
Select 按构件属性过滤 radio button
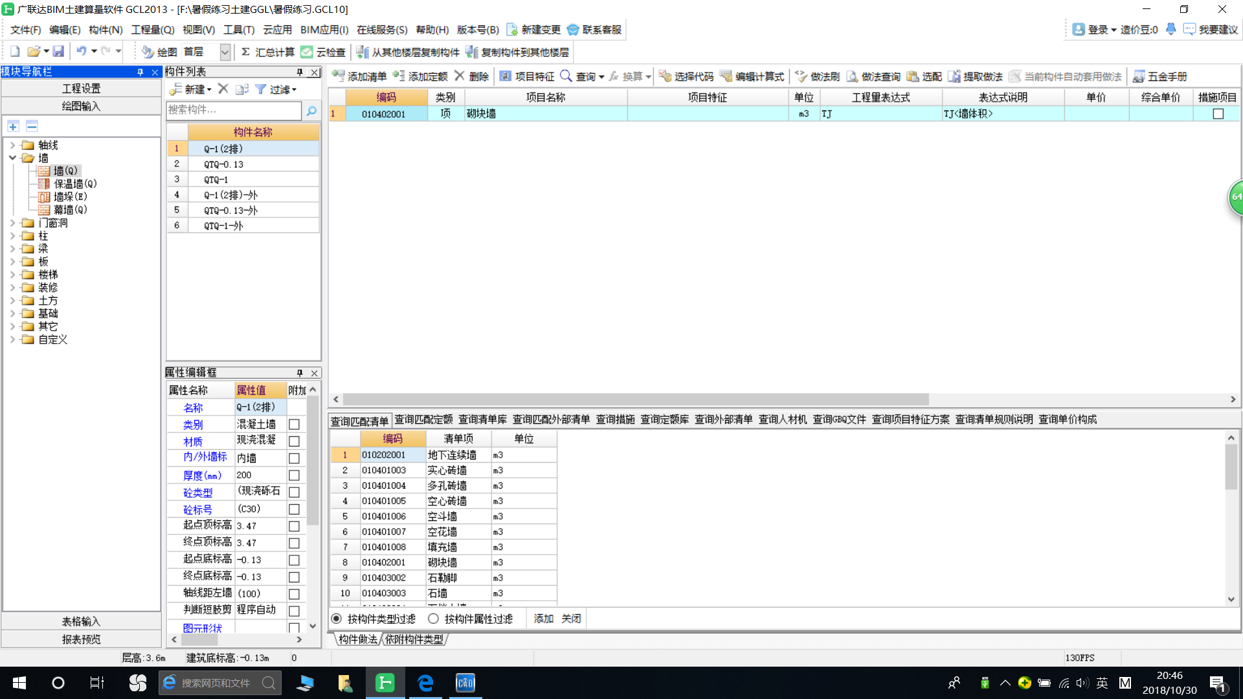click(433, 619)
